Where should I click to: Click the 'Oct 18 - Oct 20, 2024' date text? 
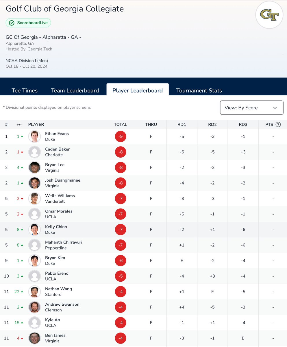(27, 66)
